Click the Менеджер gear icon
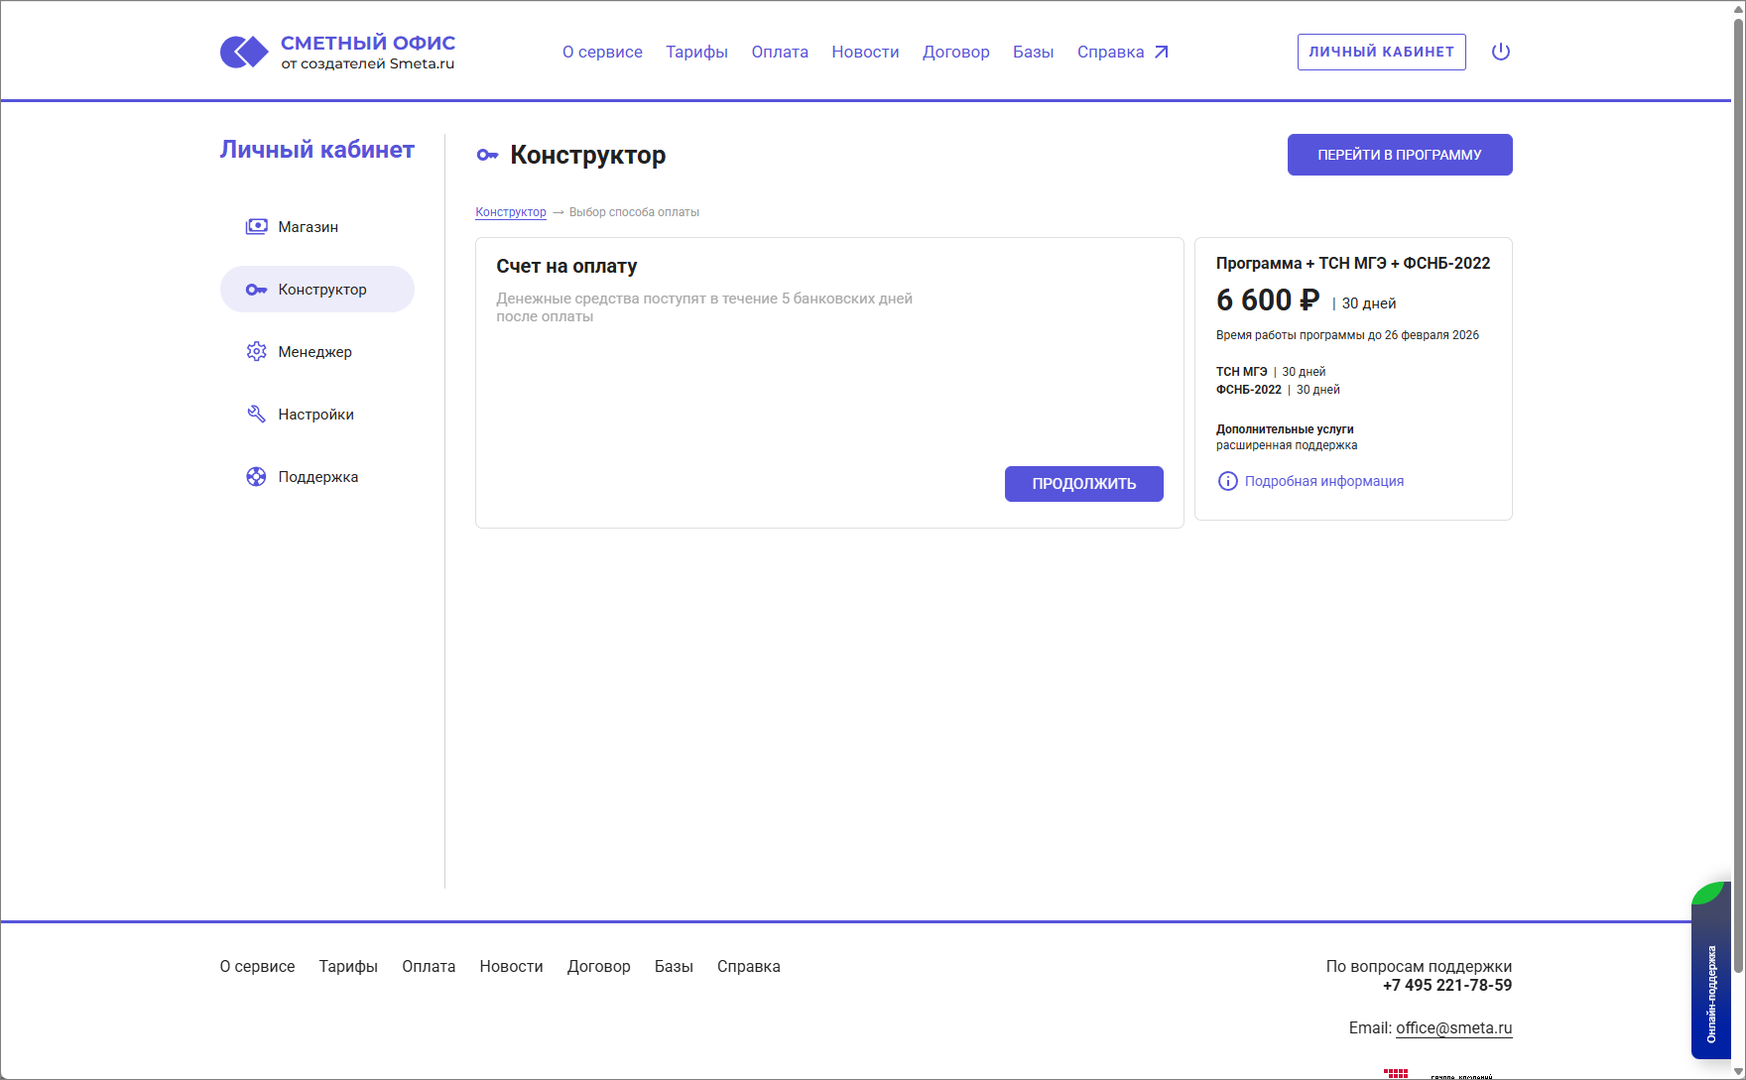The height and width of the screenshot is (1080, 1746). tap(256, 351)
